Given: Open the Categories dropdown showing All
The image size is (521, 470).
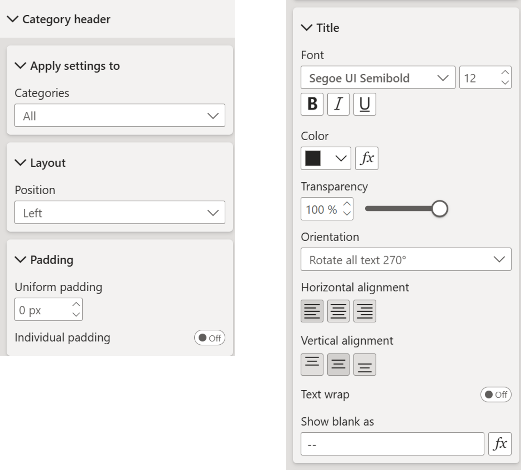Looking at the screenshot, I should click(x=120, y=116).
